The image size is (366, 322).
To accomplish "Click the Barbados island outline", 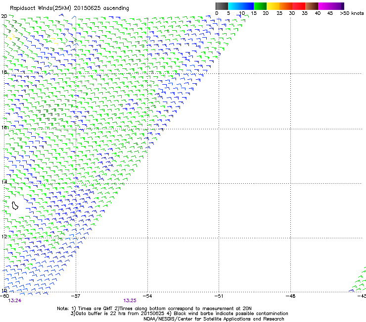I will point(15,206).
